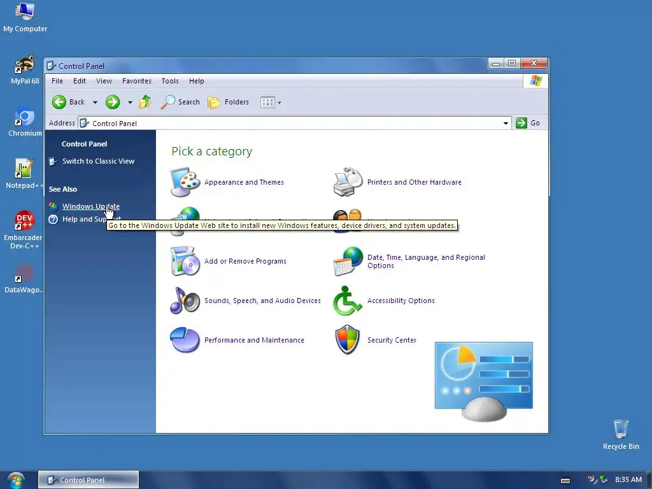
Task: Click the Appearance and Themes text link
Action: pyautogui.click(x=244, y=182)
